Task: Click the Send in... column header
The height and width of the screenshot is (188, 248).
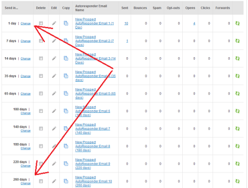Action: 11,8
